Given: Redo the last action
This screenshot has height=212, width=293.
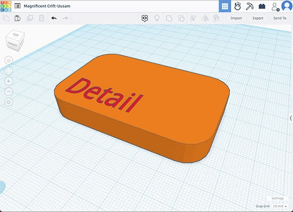Looking at the screenshot, I should 66,18.
